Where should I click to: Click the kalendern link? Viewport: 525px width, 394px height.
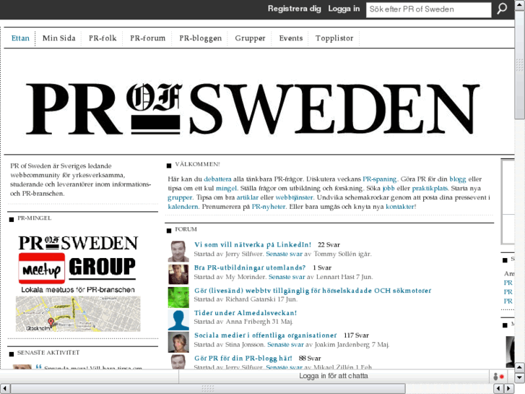[183, 207]
